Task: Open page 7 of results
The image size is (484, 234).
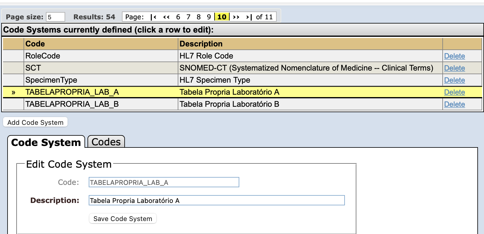Action: [x=188, y=17]
